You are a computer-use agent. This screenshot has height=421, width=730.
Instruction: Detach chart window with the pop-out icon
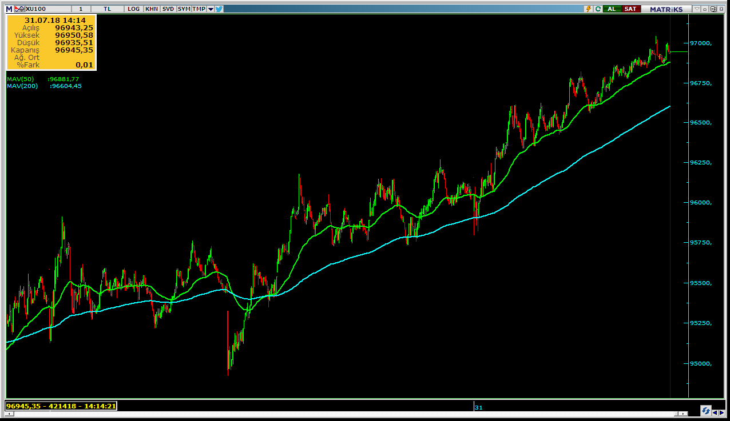point(713,9)
